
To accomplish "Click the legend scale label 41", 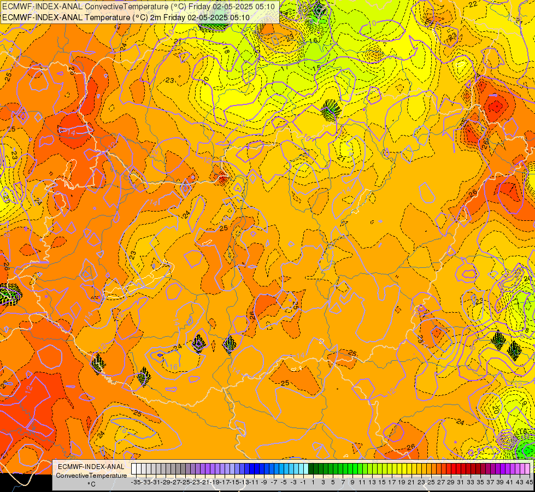I will (x=510, y=482).
